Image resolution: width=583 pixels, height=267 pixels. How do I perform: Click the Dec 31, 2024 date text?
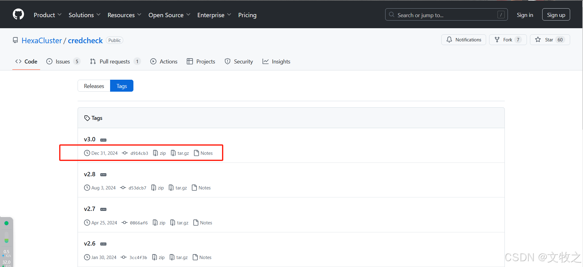105,153
